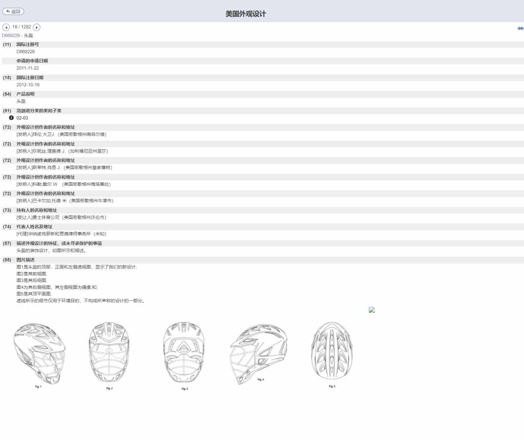This screenshot has width=524, height=440.
Task: Select the 国际注册号 field label
Action: click(x=27, y=45)
